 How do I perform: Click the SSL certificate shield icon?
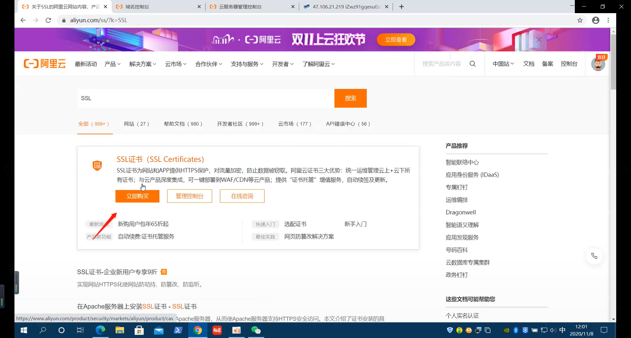97,166
